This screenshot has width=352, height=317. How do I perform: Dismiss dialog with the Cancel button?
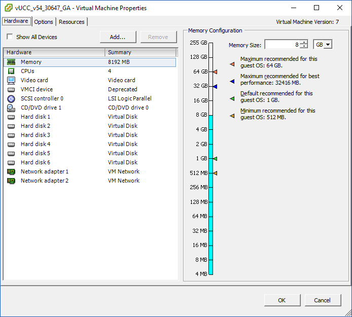tap(323, 300)
